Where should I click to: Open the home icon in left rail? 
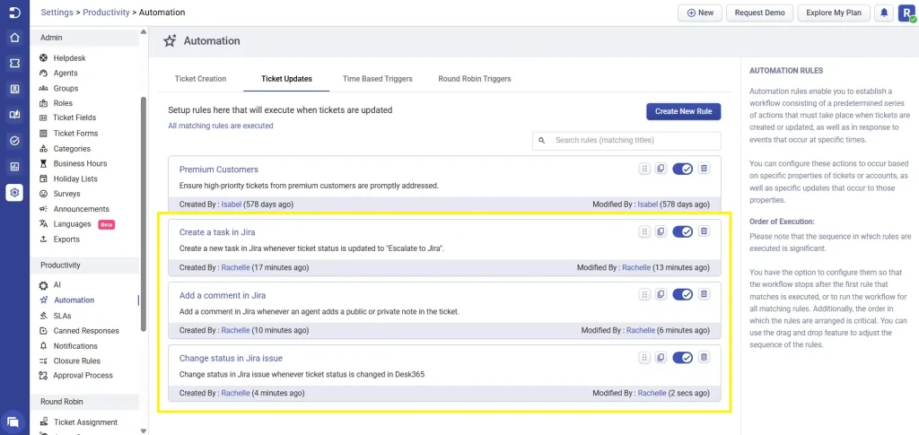[14, 39]
